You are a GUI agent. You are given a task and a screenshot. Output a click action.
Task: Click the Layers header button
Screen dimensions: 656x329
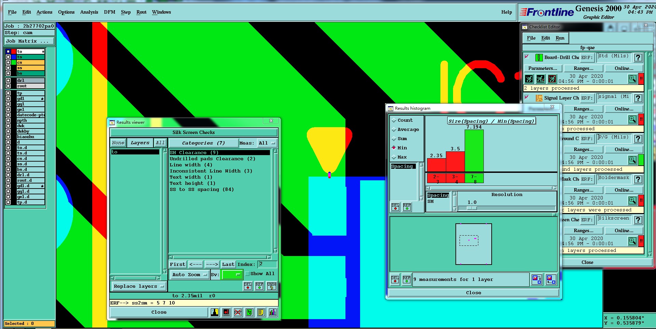[140, 143]
